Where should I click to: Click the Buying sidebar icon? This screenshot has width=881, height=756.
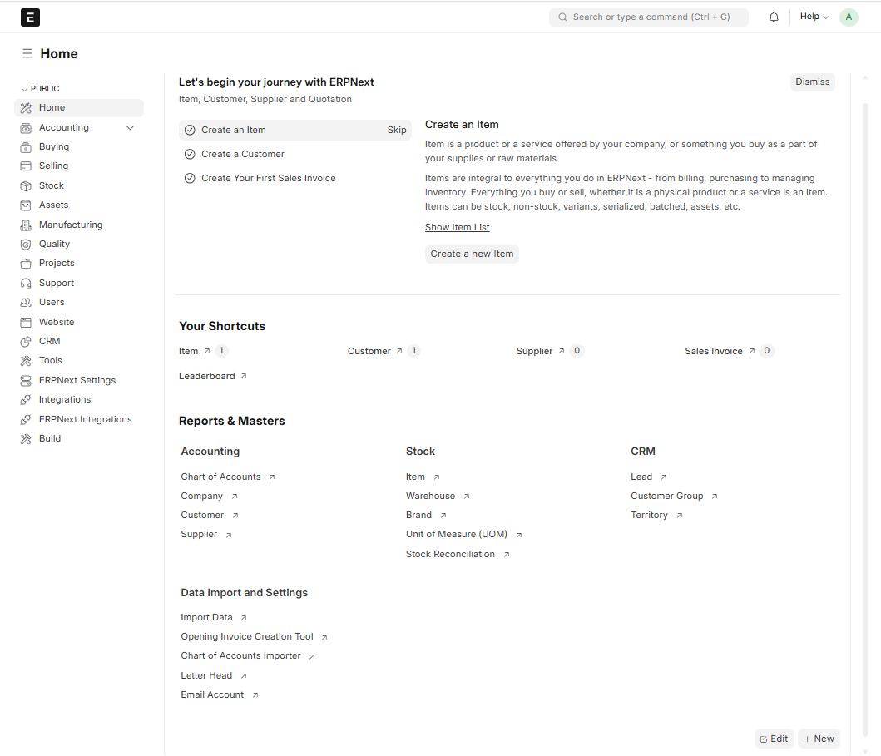pos(26,147)
